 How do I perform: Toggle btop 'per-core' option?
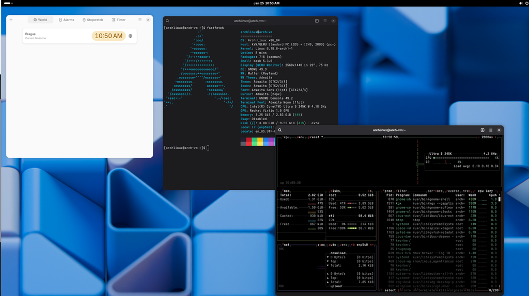(x=435, y=191)
